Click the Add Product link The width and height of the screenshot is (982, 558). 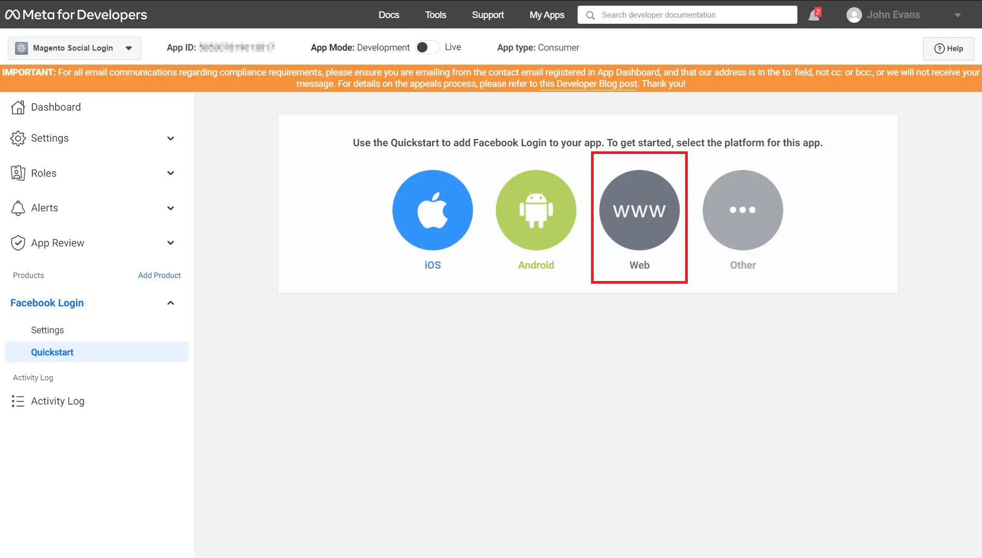point(159,275)
